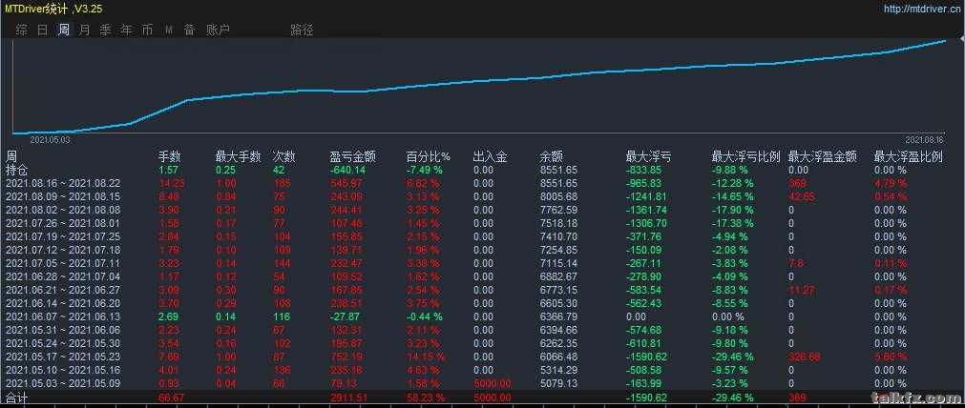Click the 出入金 column header

pos(491,156)
